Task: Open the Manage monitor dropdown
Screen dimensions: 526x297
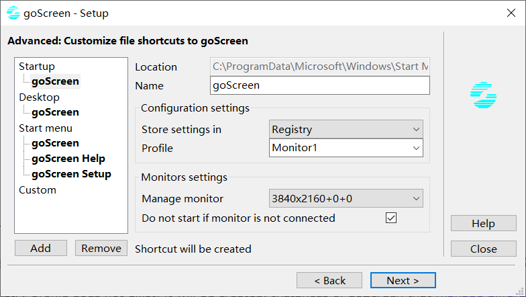Action: [346, 198]
